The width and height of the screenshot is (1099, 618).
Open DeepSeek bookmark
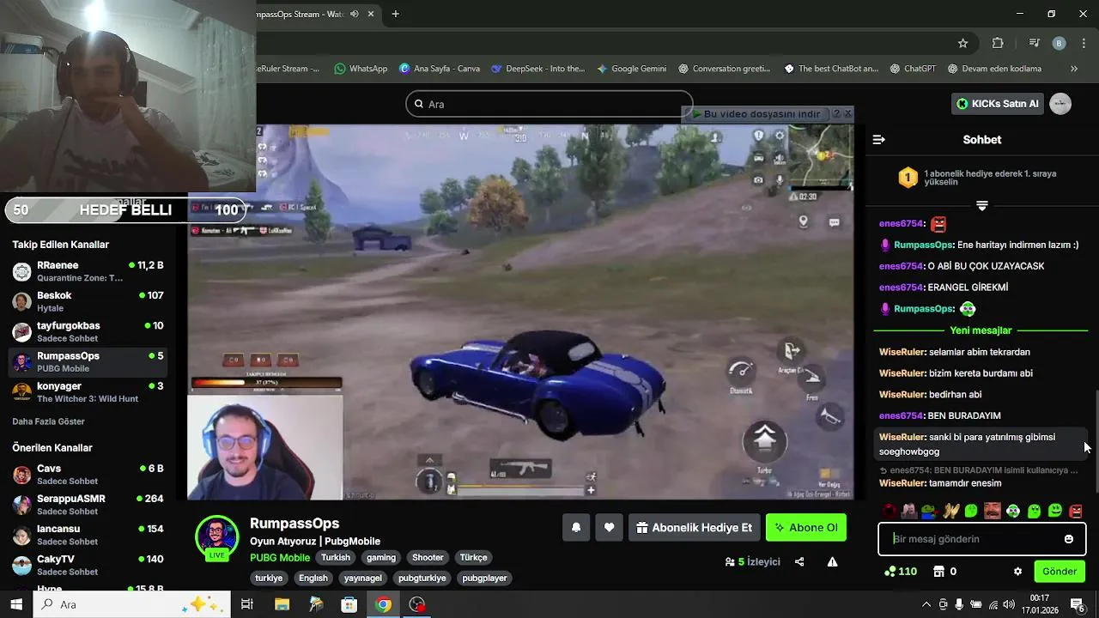pos(537,69)
